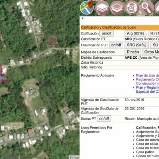Open the Plan de Uso link
159x159 pixels.
[x=148, y=76]
